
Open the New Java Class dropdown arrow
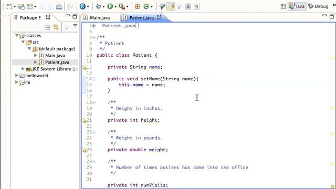[152, 7]
